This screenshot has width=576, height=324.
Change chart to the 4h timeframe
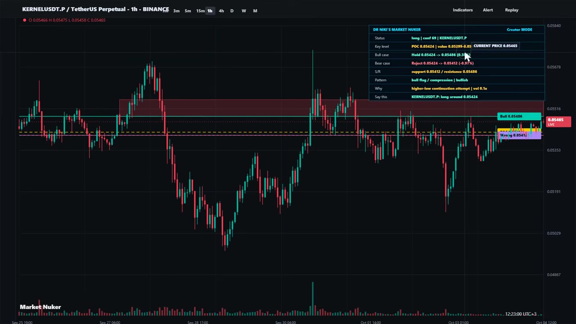[221, 11]
